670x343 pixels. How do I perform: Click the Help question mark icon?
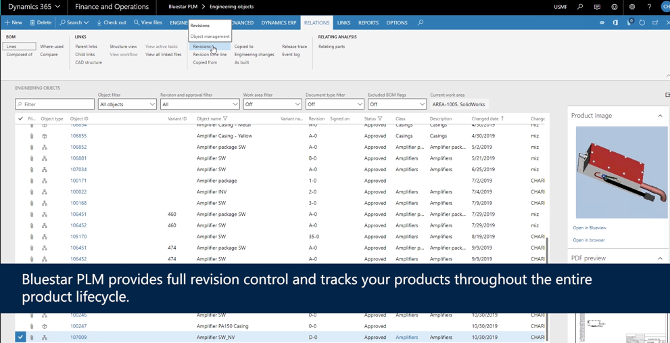pos(649,7)
